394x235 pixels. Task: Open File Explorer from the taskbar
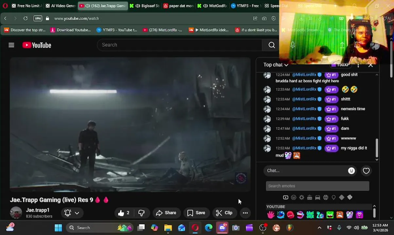tap(168, 228)
